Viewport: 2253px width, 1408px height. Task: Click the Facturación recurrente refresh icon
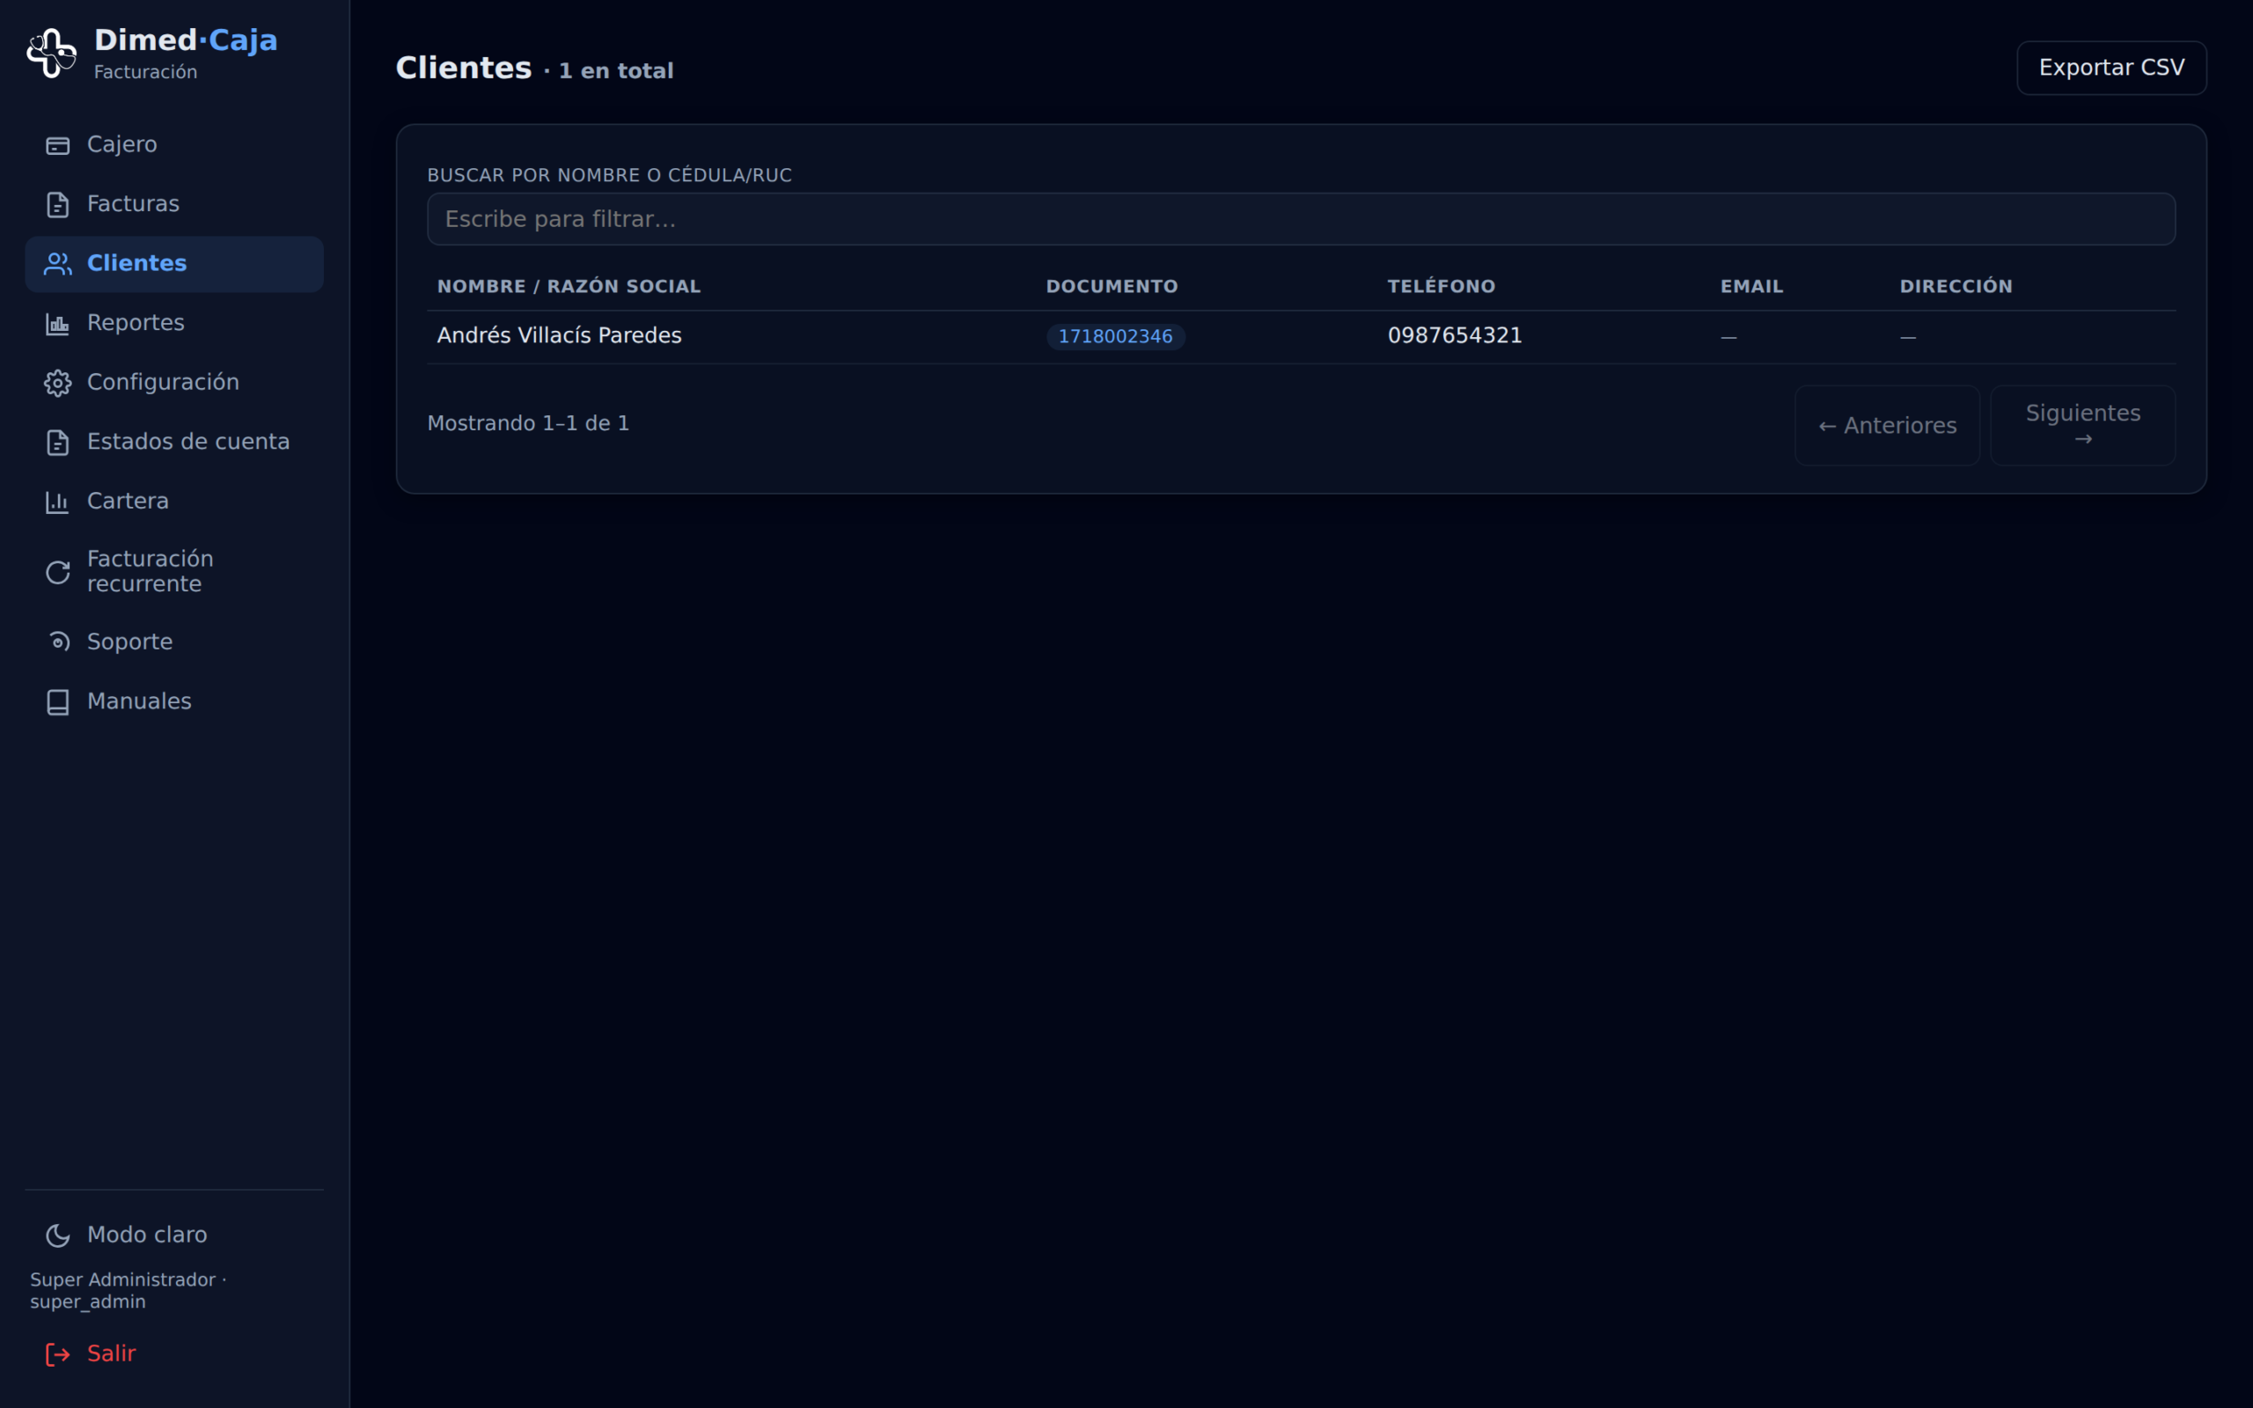[x=58, y=572]
